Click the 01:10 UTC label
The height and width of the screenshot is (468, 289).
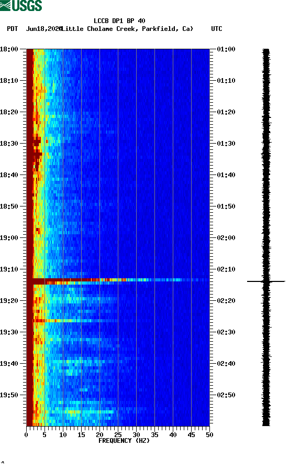[226, 81]
